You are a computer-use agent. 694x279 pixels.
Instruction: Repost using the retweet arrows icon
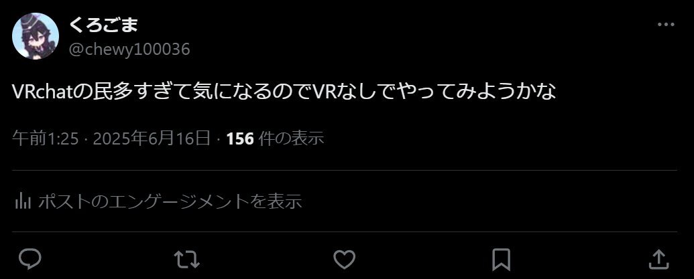(x=186, y=259)
